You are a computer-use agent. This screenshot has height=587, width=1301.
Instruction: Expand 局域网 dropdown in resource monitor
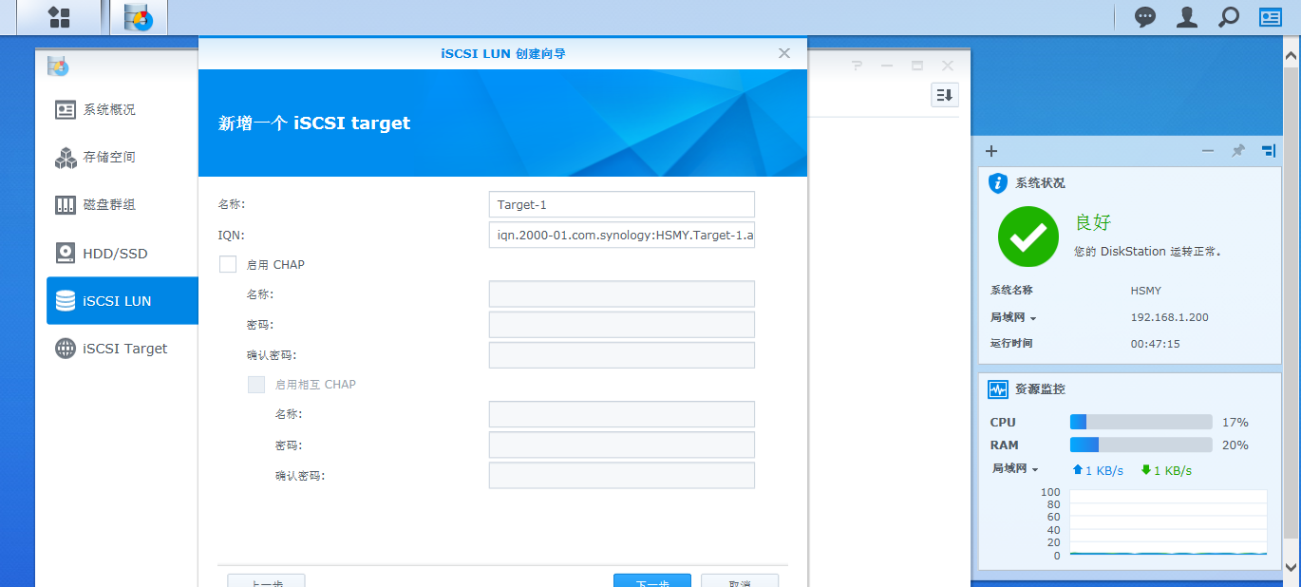[1015, 469]
